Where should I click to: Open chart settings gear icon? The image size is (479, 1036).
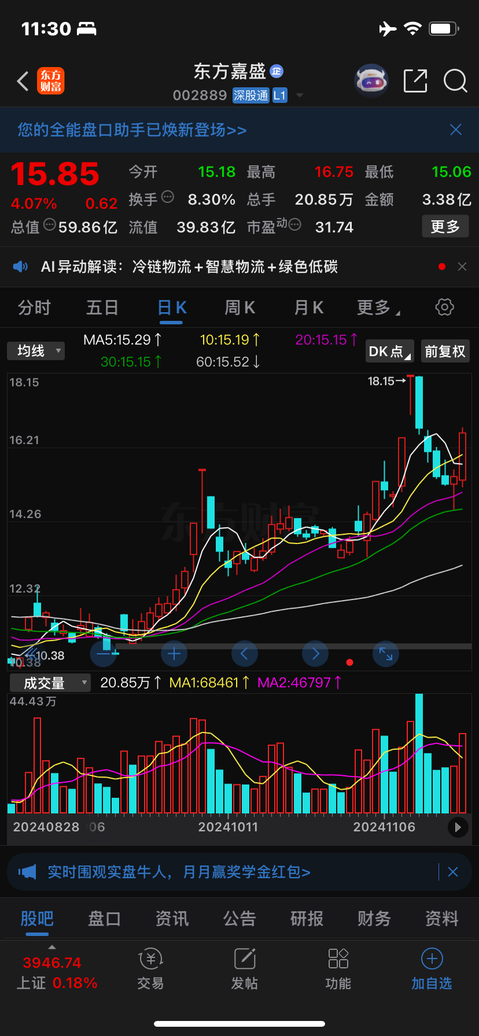(444, 307)
